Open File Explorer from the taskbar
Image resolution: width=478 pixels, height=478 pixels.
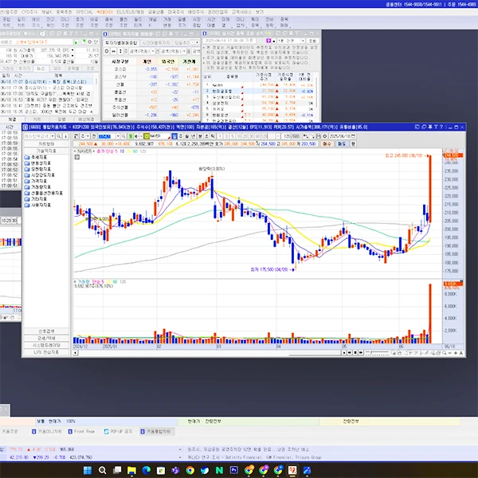pyautogui.click(x=131, y=470)
